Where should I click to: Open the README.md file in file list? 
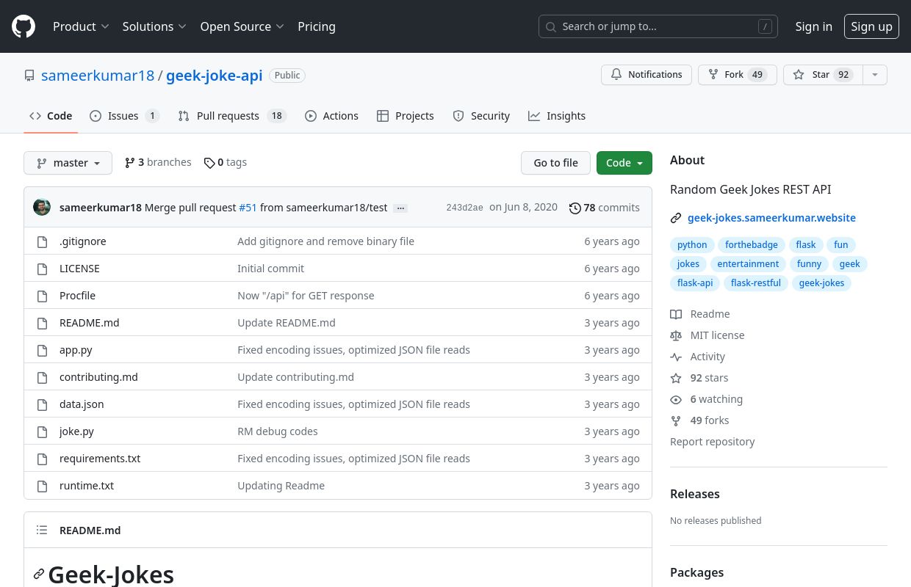[x=89, y=323]
